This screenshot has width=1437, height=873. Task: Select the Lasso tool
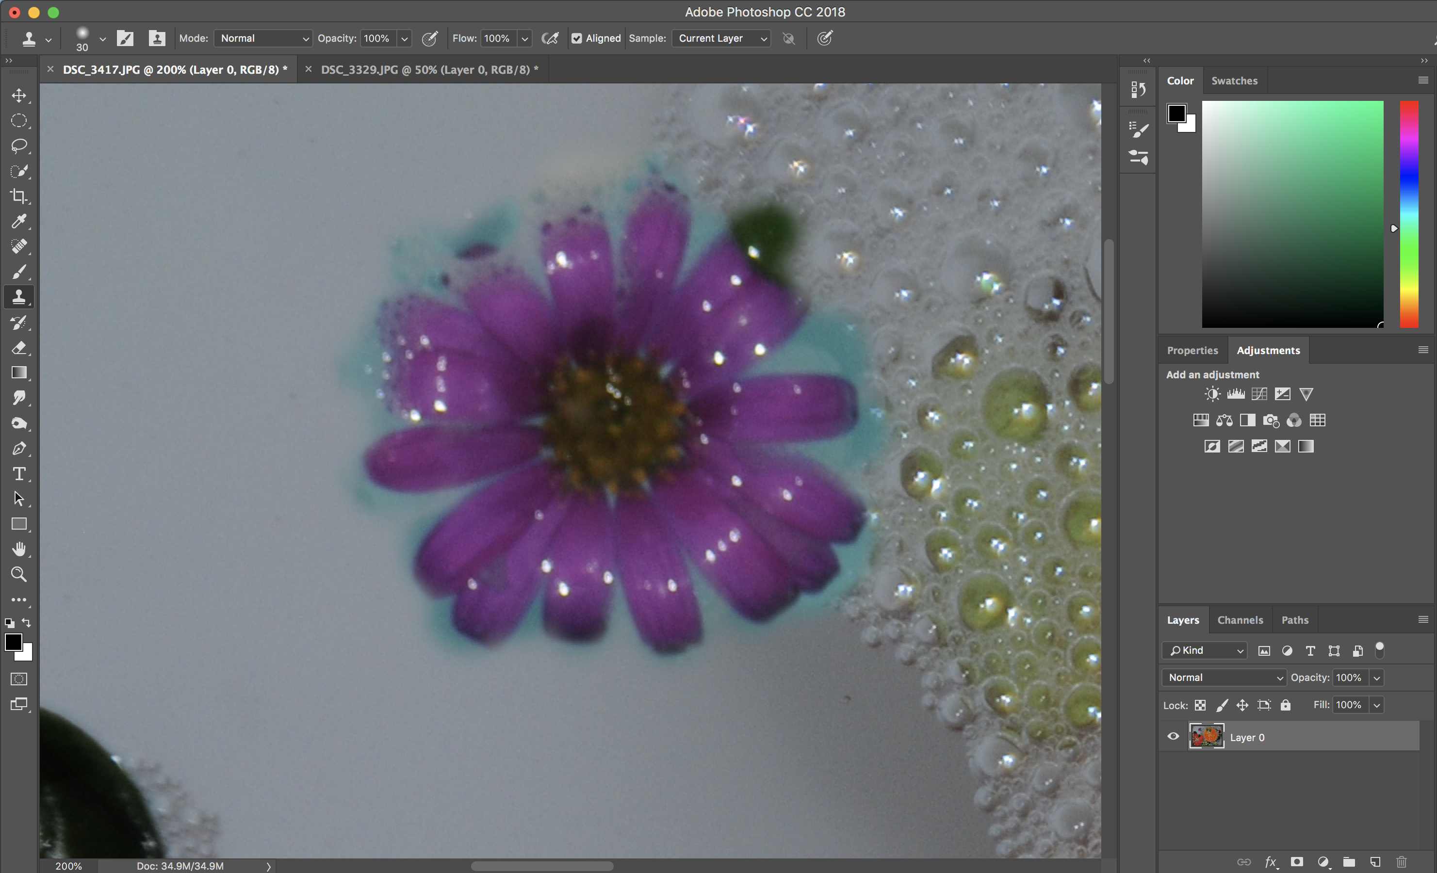coord(18,146)
